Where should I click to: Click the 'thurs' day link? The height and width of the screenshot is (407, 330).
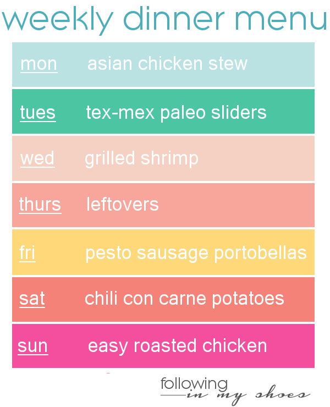click(40, 205)
